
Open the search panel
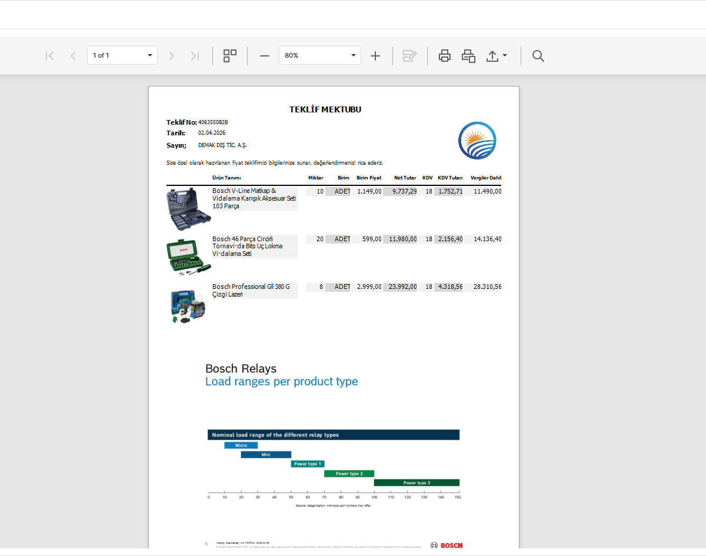538,56
